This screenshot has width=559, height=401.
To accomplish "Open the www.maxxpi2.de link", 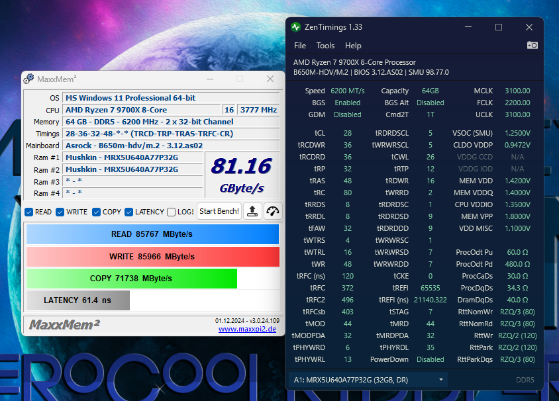I will click(248, 329).
